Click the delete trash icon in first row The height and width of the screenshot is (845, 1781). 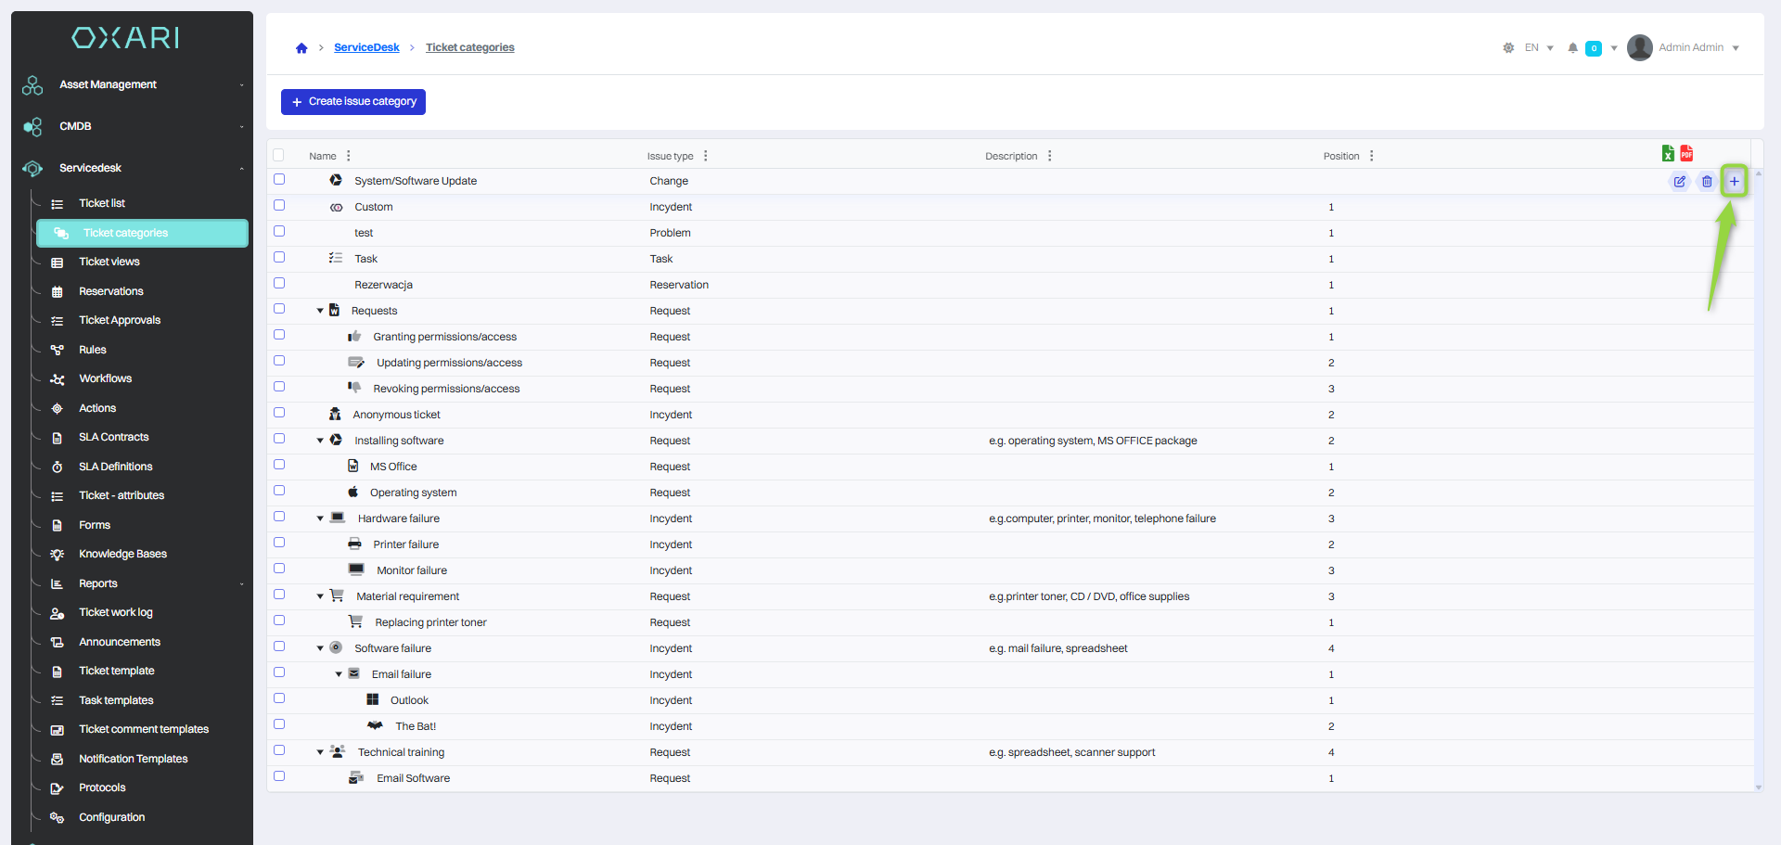pos(1706,182)
